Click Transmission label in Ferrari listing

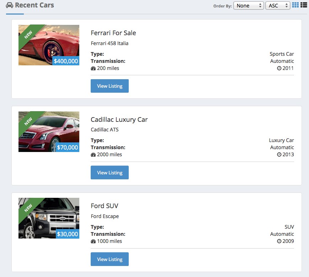point(108,61)
